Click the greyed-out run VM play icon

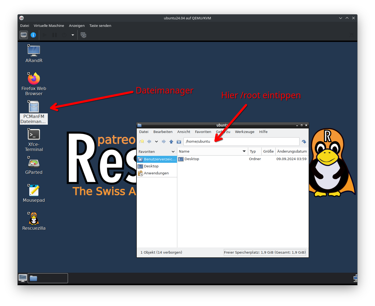point(45,35)
